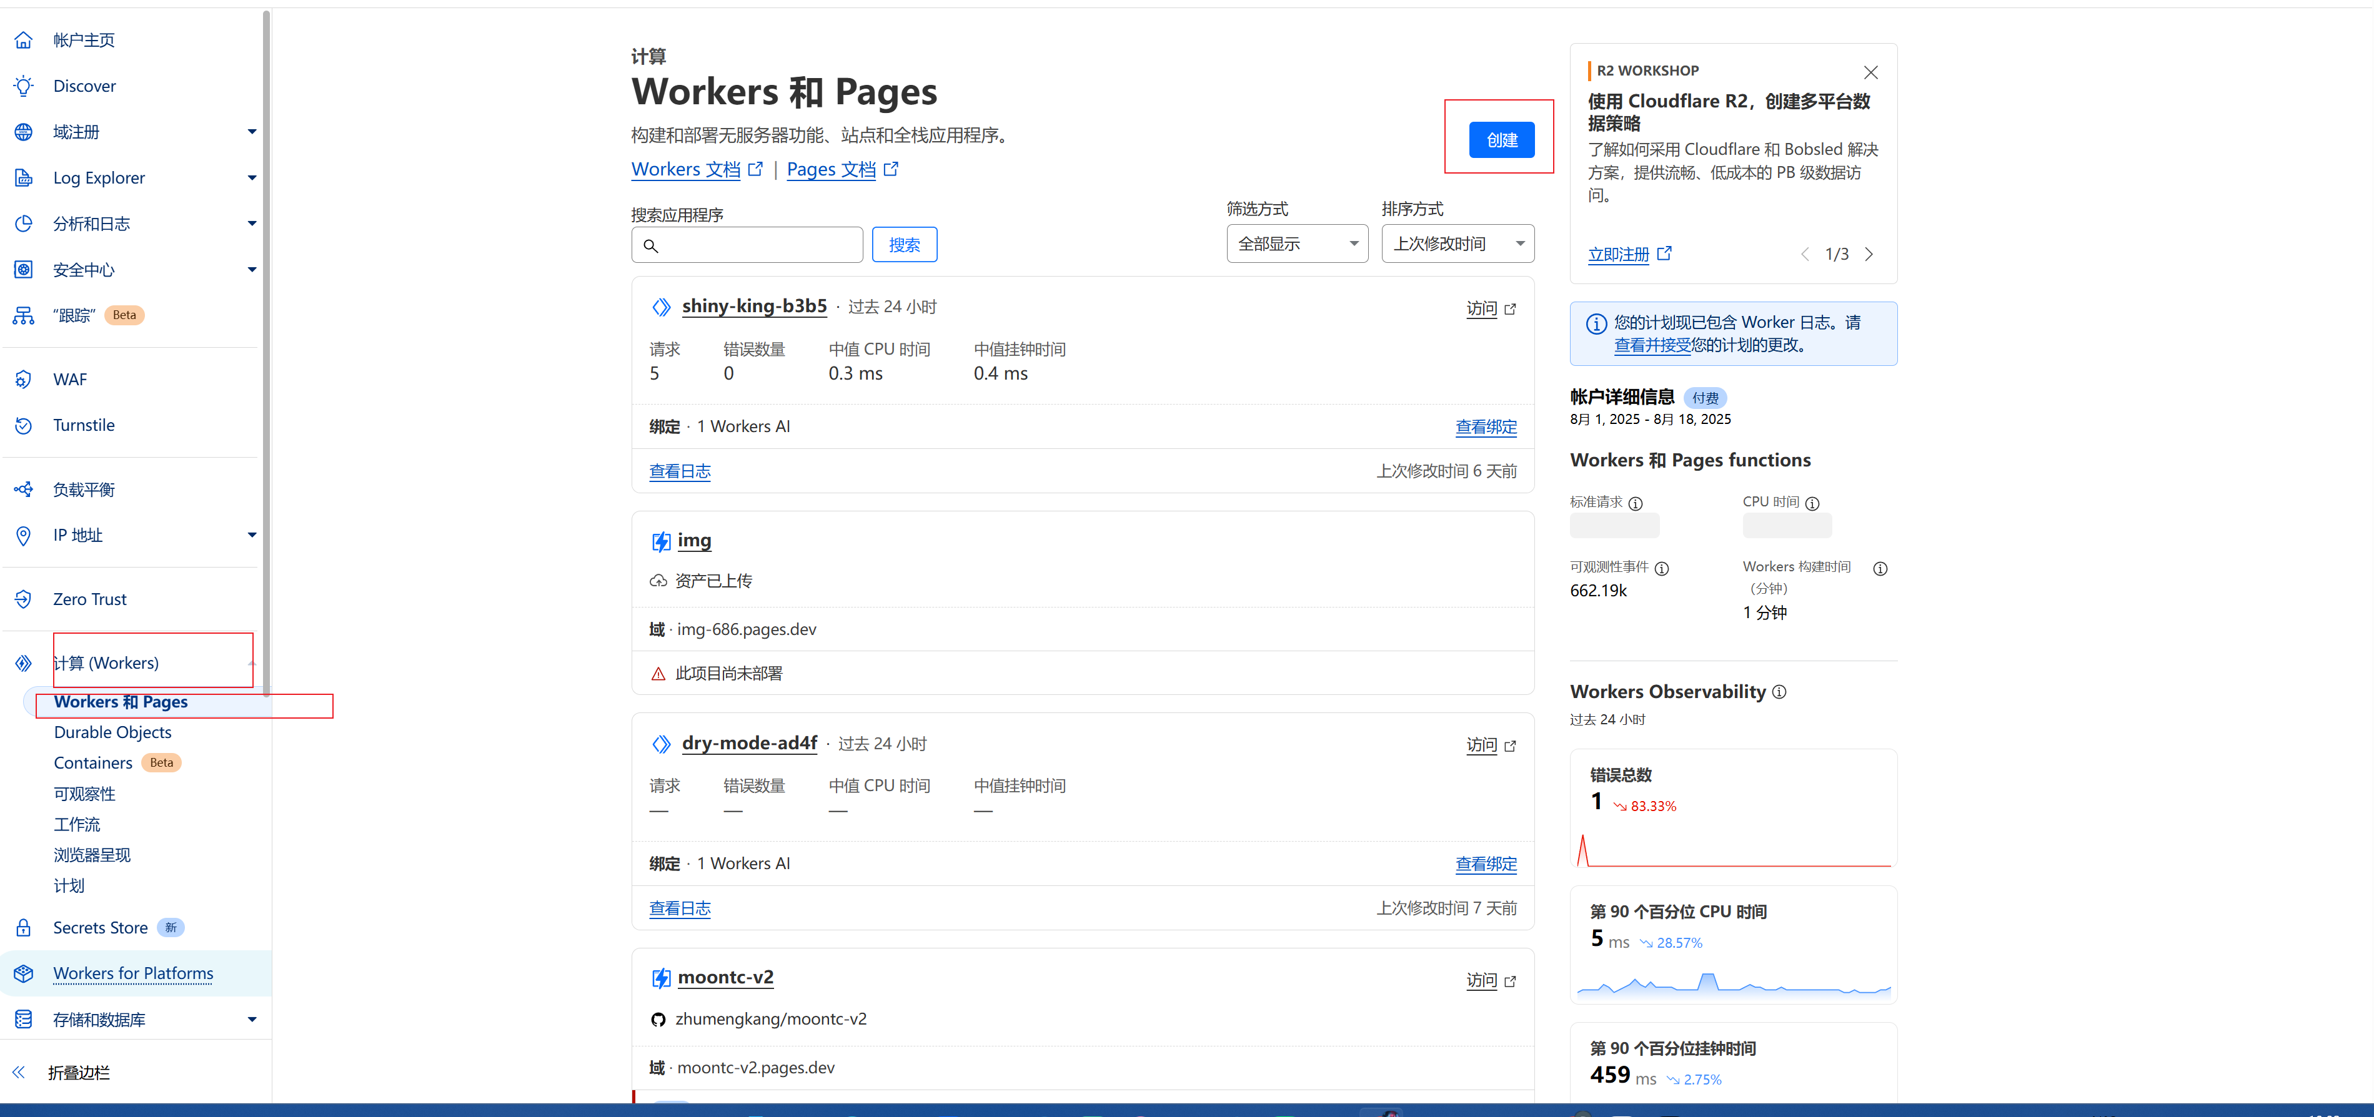This screenshot has width=2374, height=1117.
Task: Open Durable Objects submenu item
Action: coord(112,732)
